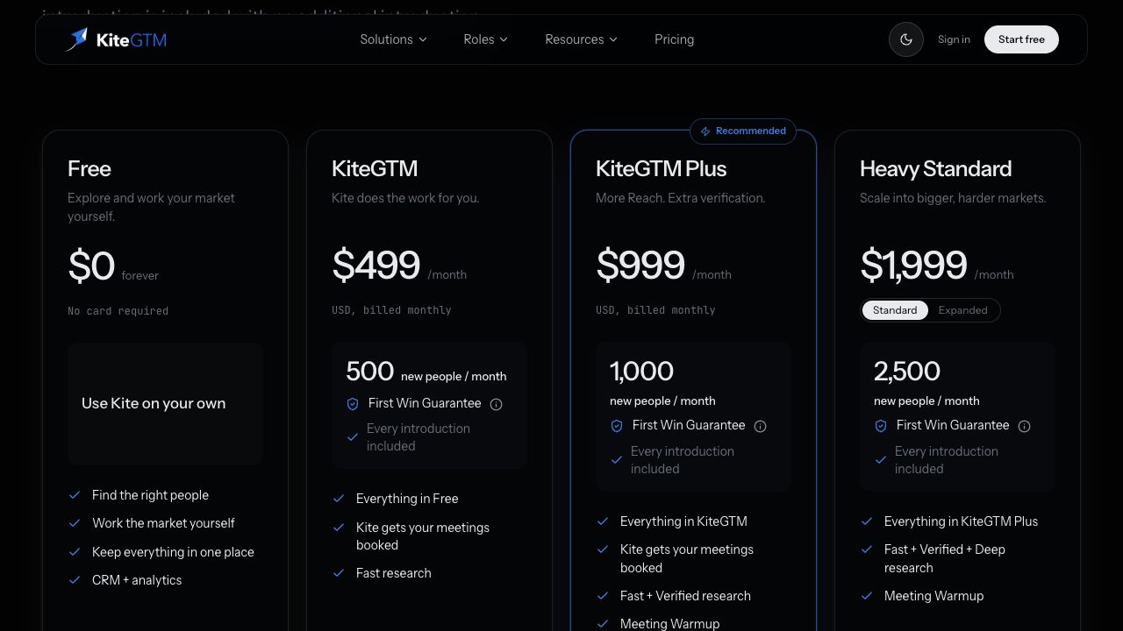
Task: Click the "KiteGTM Plus" plan heading
Action: pyautogui.click(x=661, y=168)
